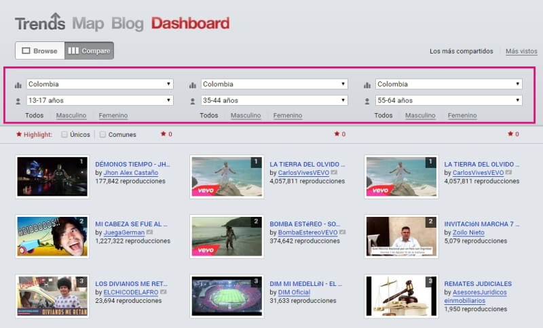Select Todos gender under 35-44 años
The width and height of the screenshot is (543, 328).
(x=209, y=115)
